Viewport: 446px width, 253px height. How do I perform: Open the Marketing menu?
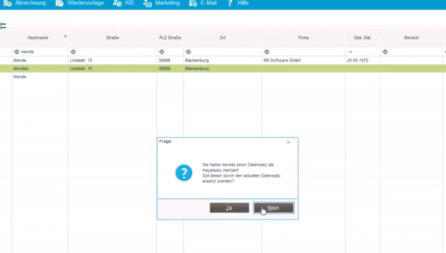pos(167,3)
